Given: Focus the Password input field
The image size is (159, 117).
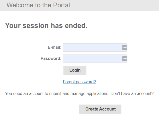Looking at the screenshot, I should tap(92, 59).
